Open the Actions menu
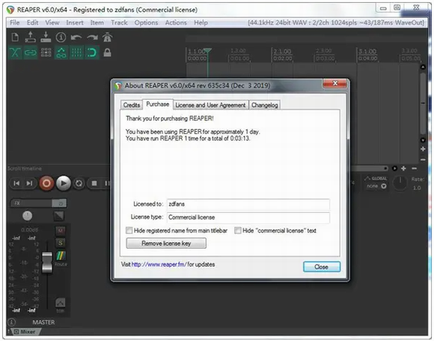 click(176, 22)
